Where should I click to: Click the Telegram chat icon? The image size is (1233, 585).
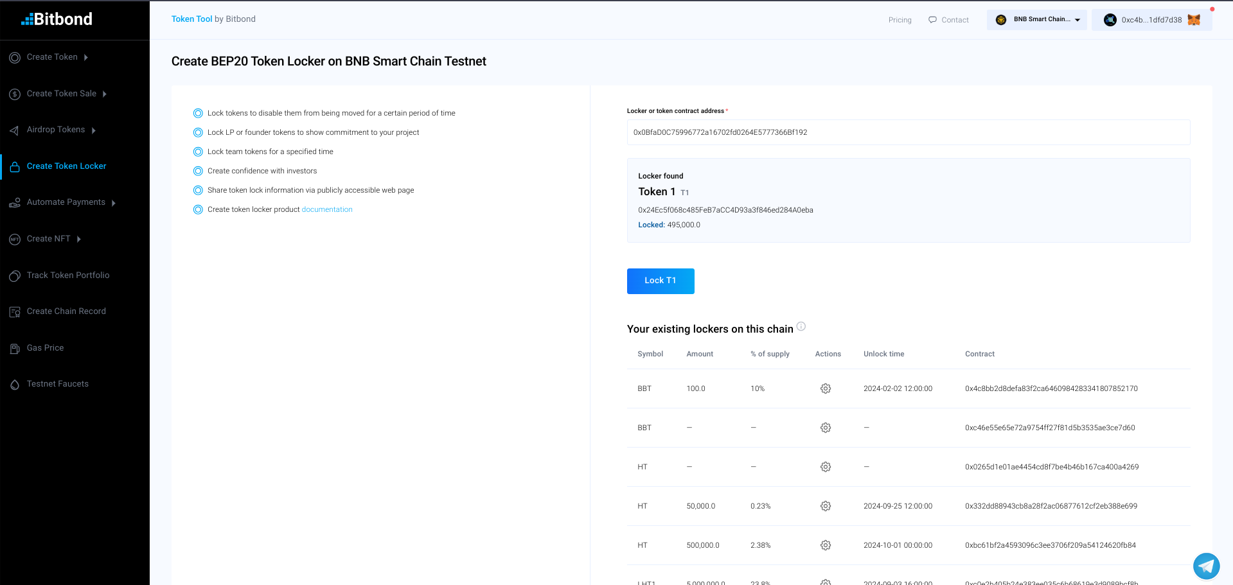(x=1206, y=566)
